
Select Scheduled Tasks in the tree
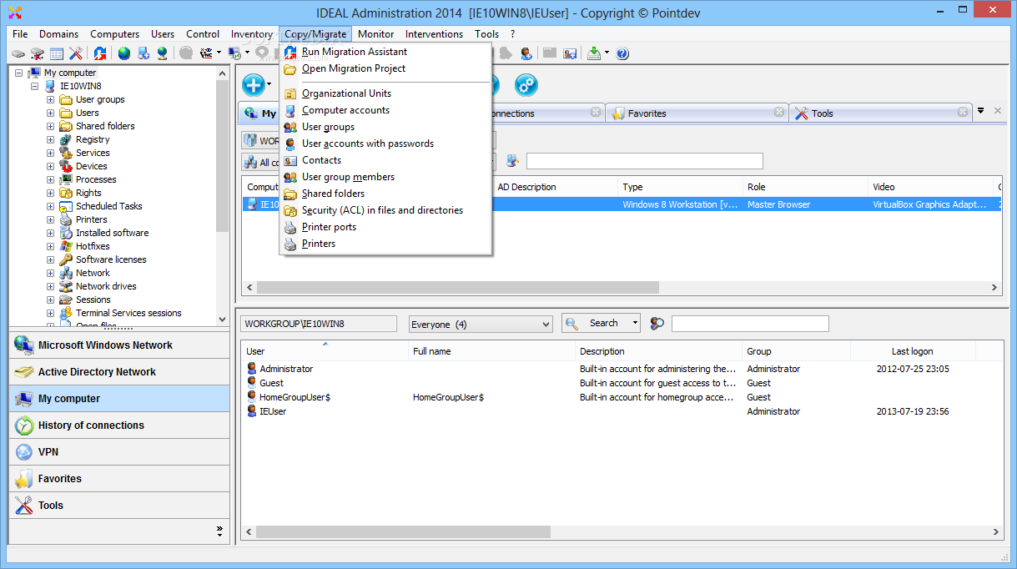tap(108, 206)
